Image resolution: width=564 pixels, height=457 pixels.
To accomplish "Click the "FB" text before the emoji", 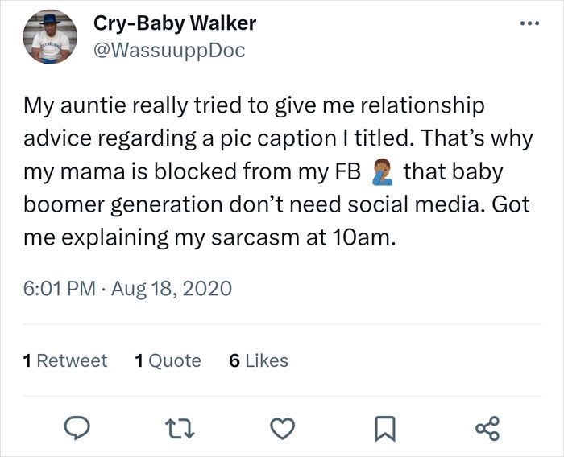I will (348, 172).
